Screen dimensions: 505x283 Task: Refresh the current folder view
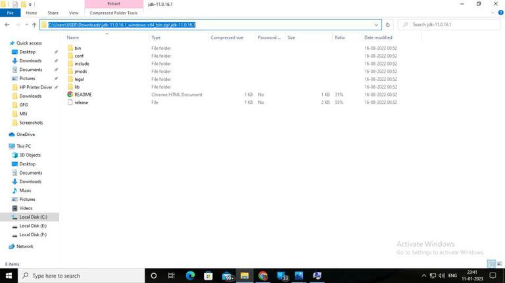tap(388, 25)
